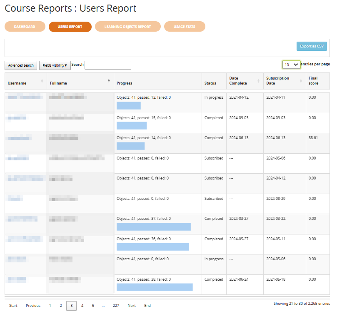The height and width of the screenshot is (314, 337).
Task: Focus the Search input field
Action: pos(107,65)
